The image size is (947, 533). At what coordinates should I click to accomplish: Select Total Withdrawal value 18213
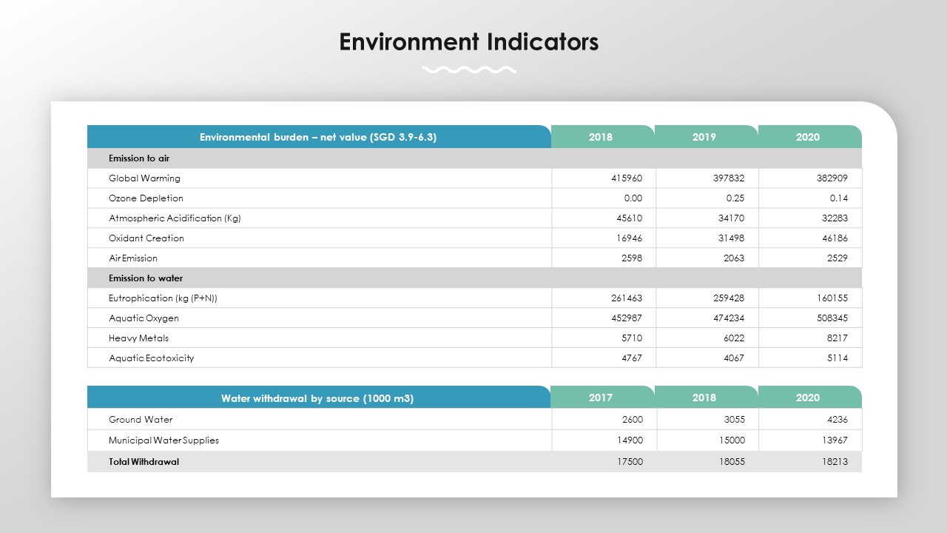pyautogui.click(x=835, y=462)
